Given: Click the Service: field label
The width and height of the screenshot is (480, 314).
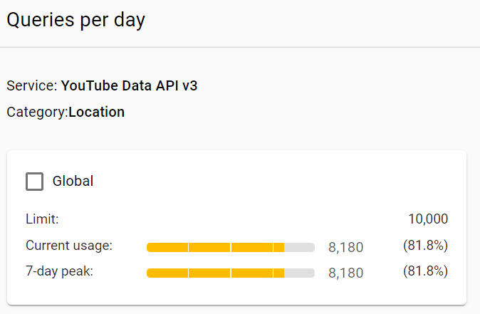Looking at the screenshot, I should (31, 86).
